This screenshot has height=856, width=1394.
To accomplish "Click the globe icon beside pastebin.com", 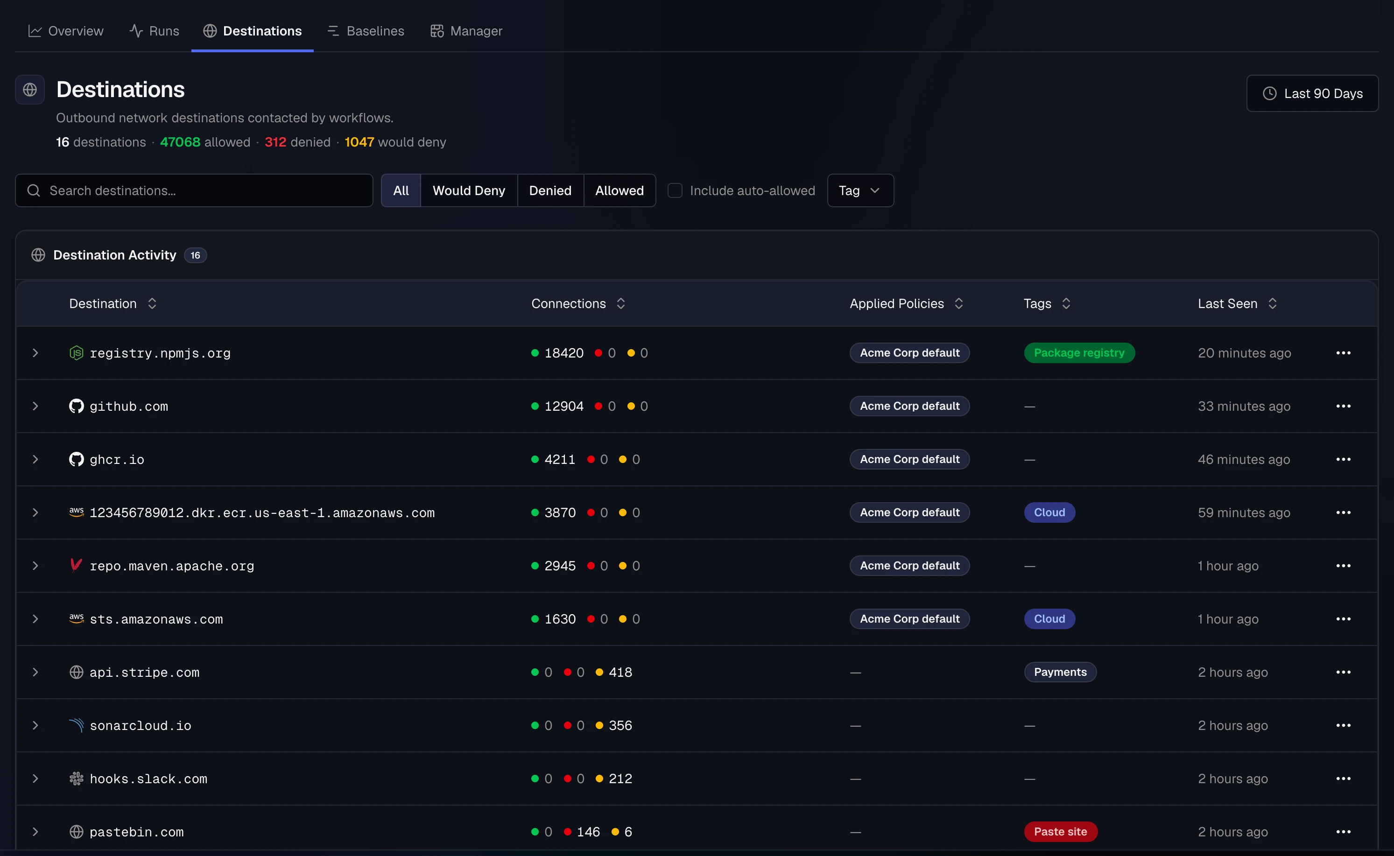I will (77, 832).
